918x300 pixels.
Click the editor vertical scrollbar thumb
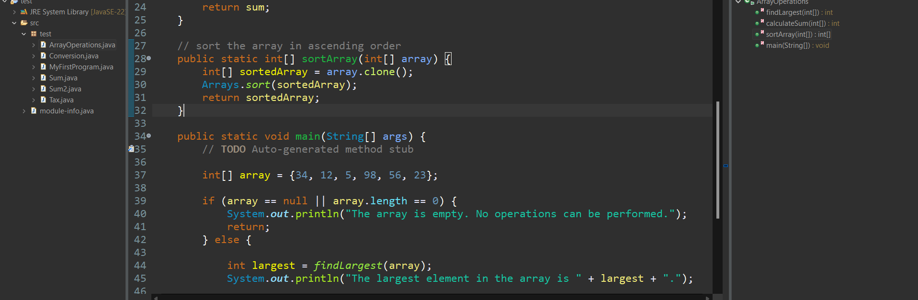[x=718, y=160]
